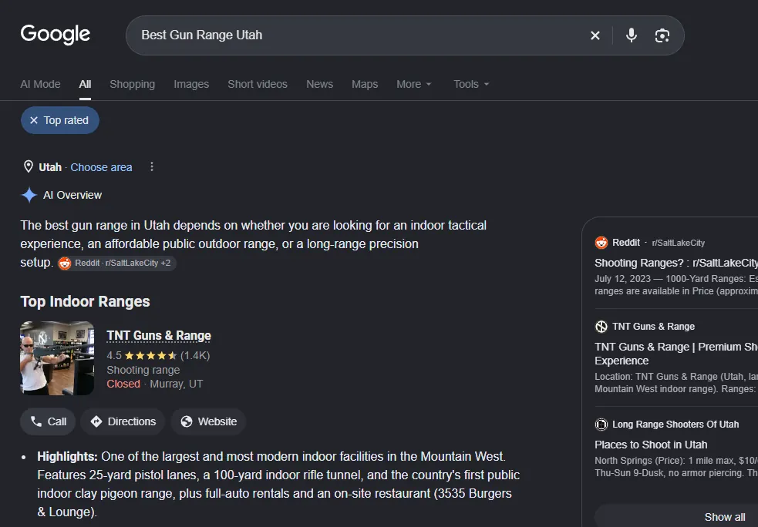This screenshot has height=527, width=758.
Task: Get Directions to TNT Guns & Range
Action: 123,421
